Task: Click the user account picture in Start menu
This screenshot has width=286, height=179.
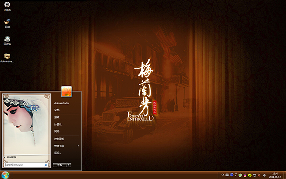Action: [67, 92]
